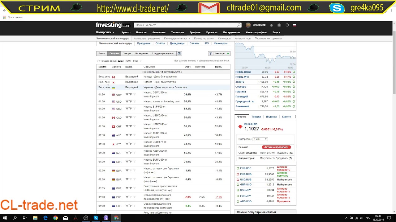Click the browser back arrow

pos(4,10)
